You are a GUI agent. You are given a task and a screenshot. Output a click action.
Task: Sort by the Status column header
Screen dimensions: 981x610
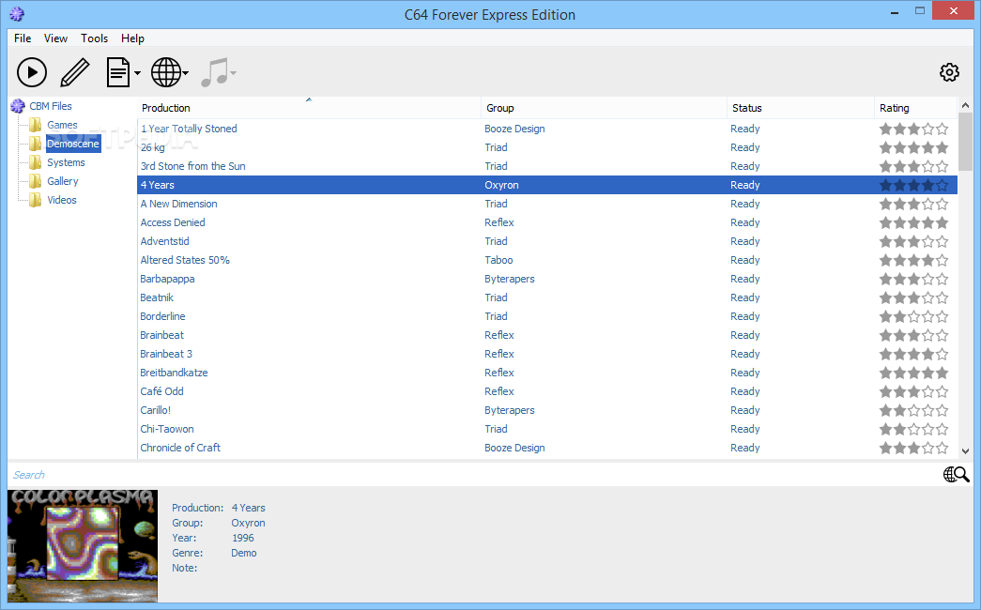(x=800, y=108)
